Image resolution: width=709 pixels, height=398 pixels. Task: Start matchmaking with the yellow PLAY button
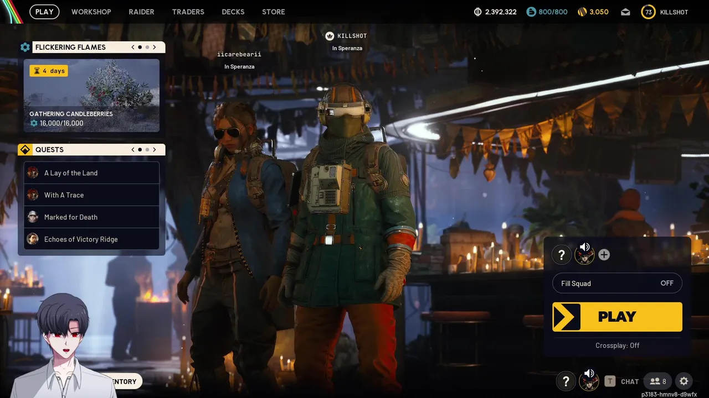617,317
